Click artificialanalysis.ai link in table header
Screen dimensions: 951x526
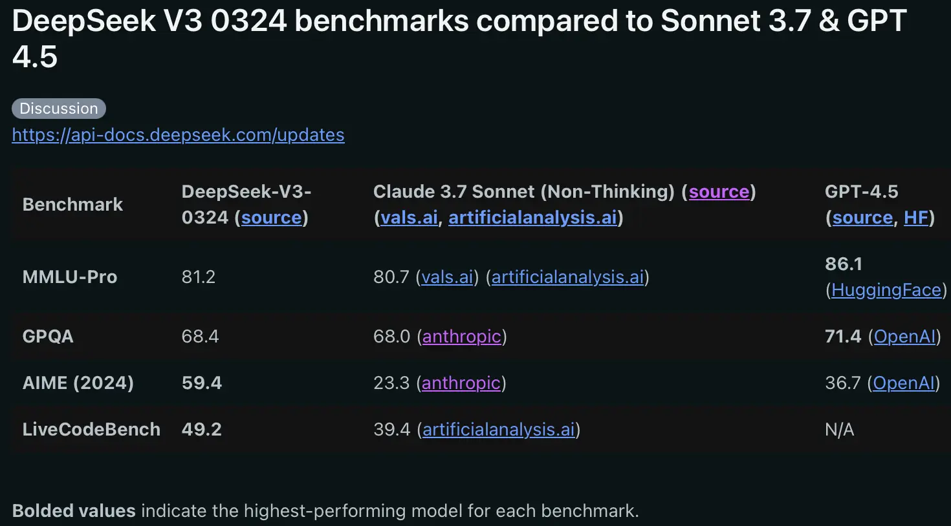(x=532, y=218)
